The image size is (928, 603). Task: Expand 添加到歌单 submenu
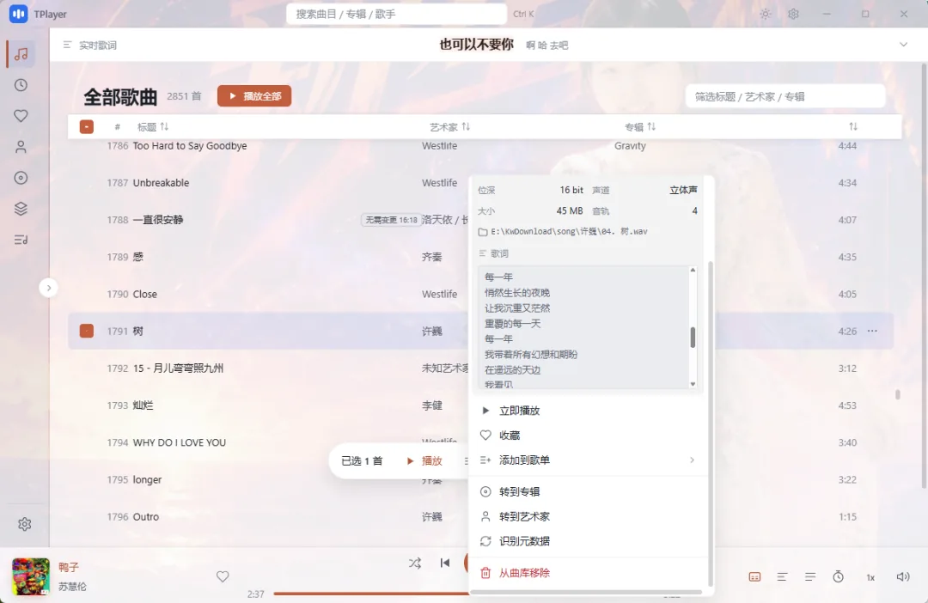pyautogui.click(x=589, y=460)
